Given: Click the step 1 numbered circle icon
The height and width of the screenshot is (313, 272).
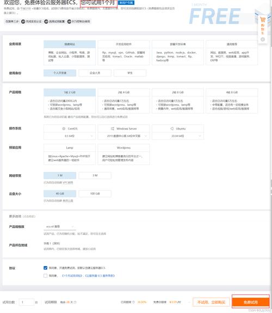Looking at the screenshot, I should tap(23, 21).
